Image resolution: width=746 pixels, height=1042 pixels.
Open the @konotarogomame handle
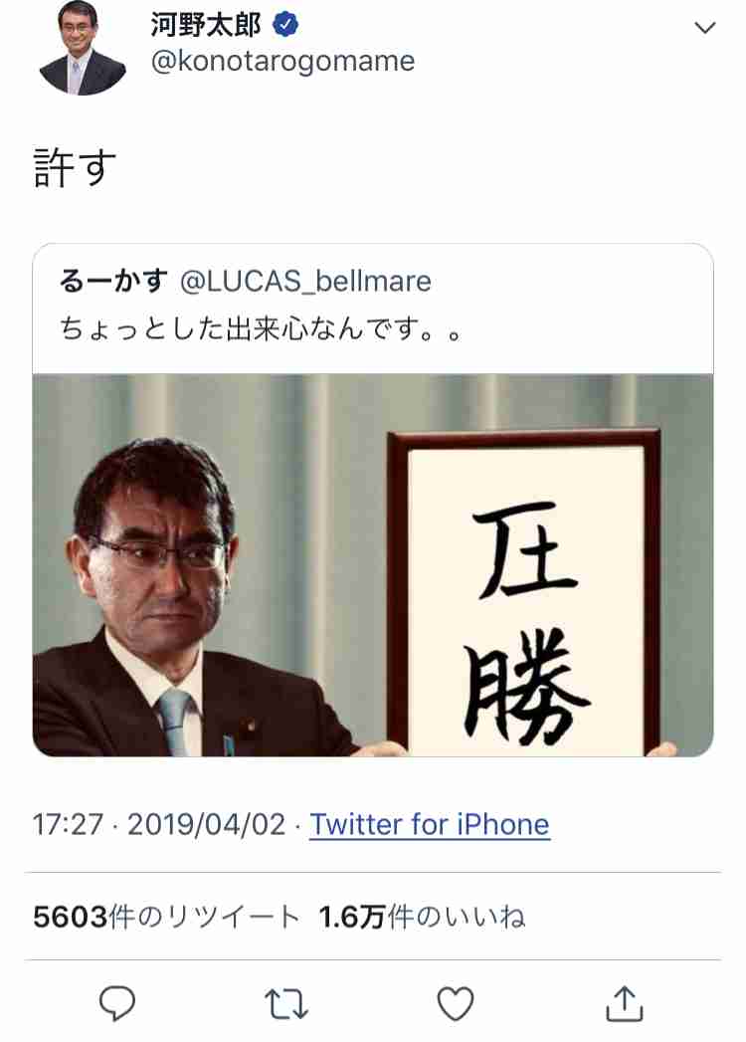(x=283, y=61)
